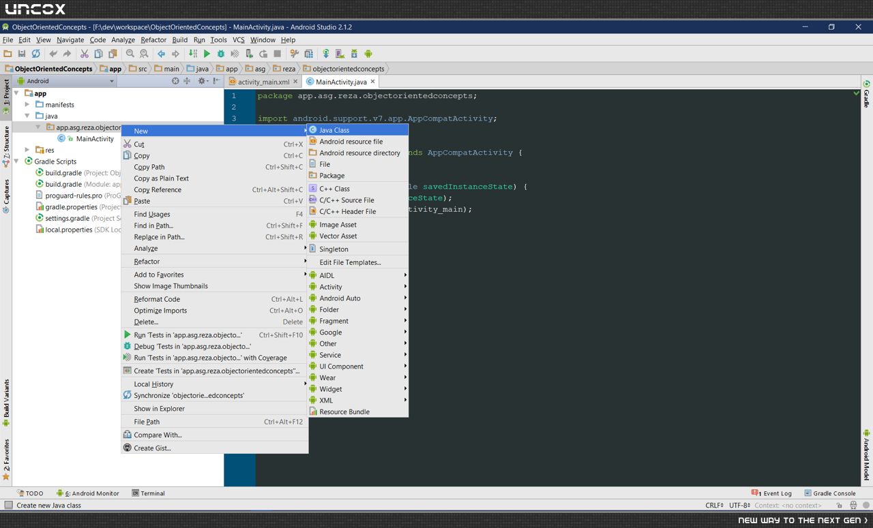
Task: Switch to the activity_main.xml tab
Action: tap(263, 82)
